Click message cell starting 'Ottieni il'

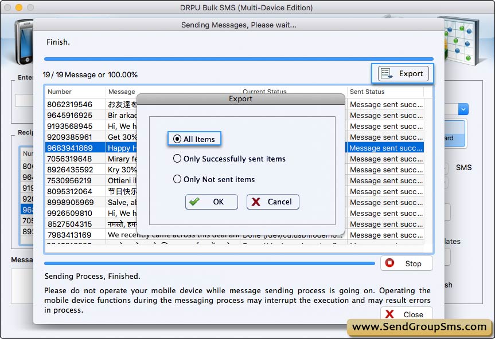click(122, 180)
